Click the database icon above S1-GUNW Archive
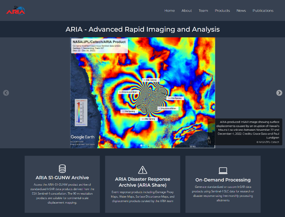The width and height of the screenshot is (285, 217). 62,168
